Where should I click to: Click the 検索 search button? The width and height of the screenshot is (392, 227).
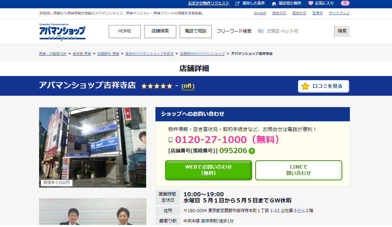(342, 31)
